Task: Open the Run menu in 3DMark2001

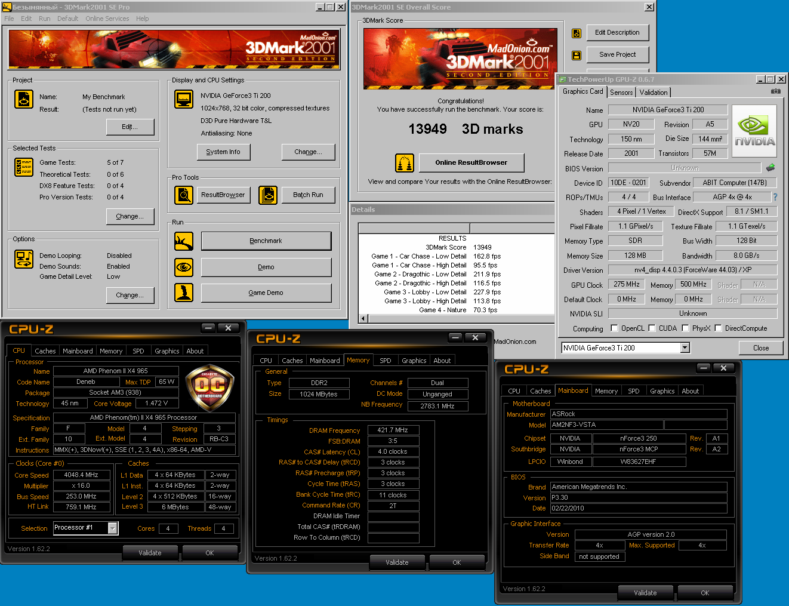Action: point(44,19)
